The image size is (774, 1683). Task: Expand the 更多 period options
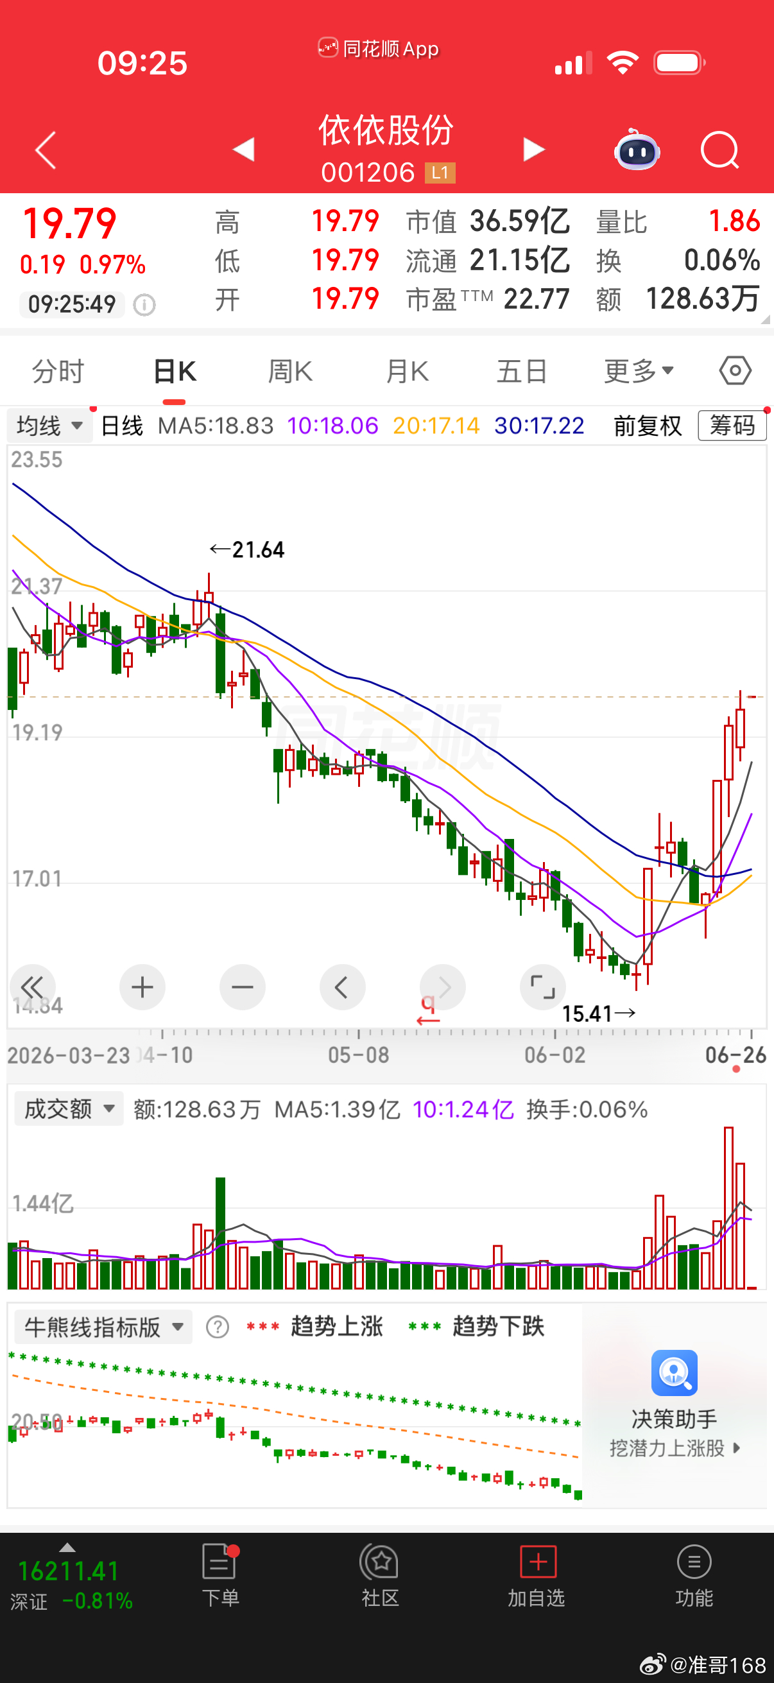pyautogui.click(x=639, y=371)
